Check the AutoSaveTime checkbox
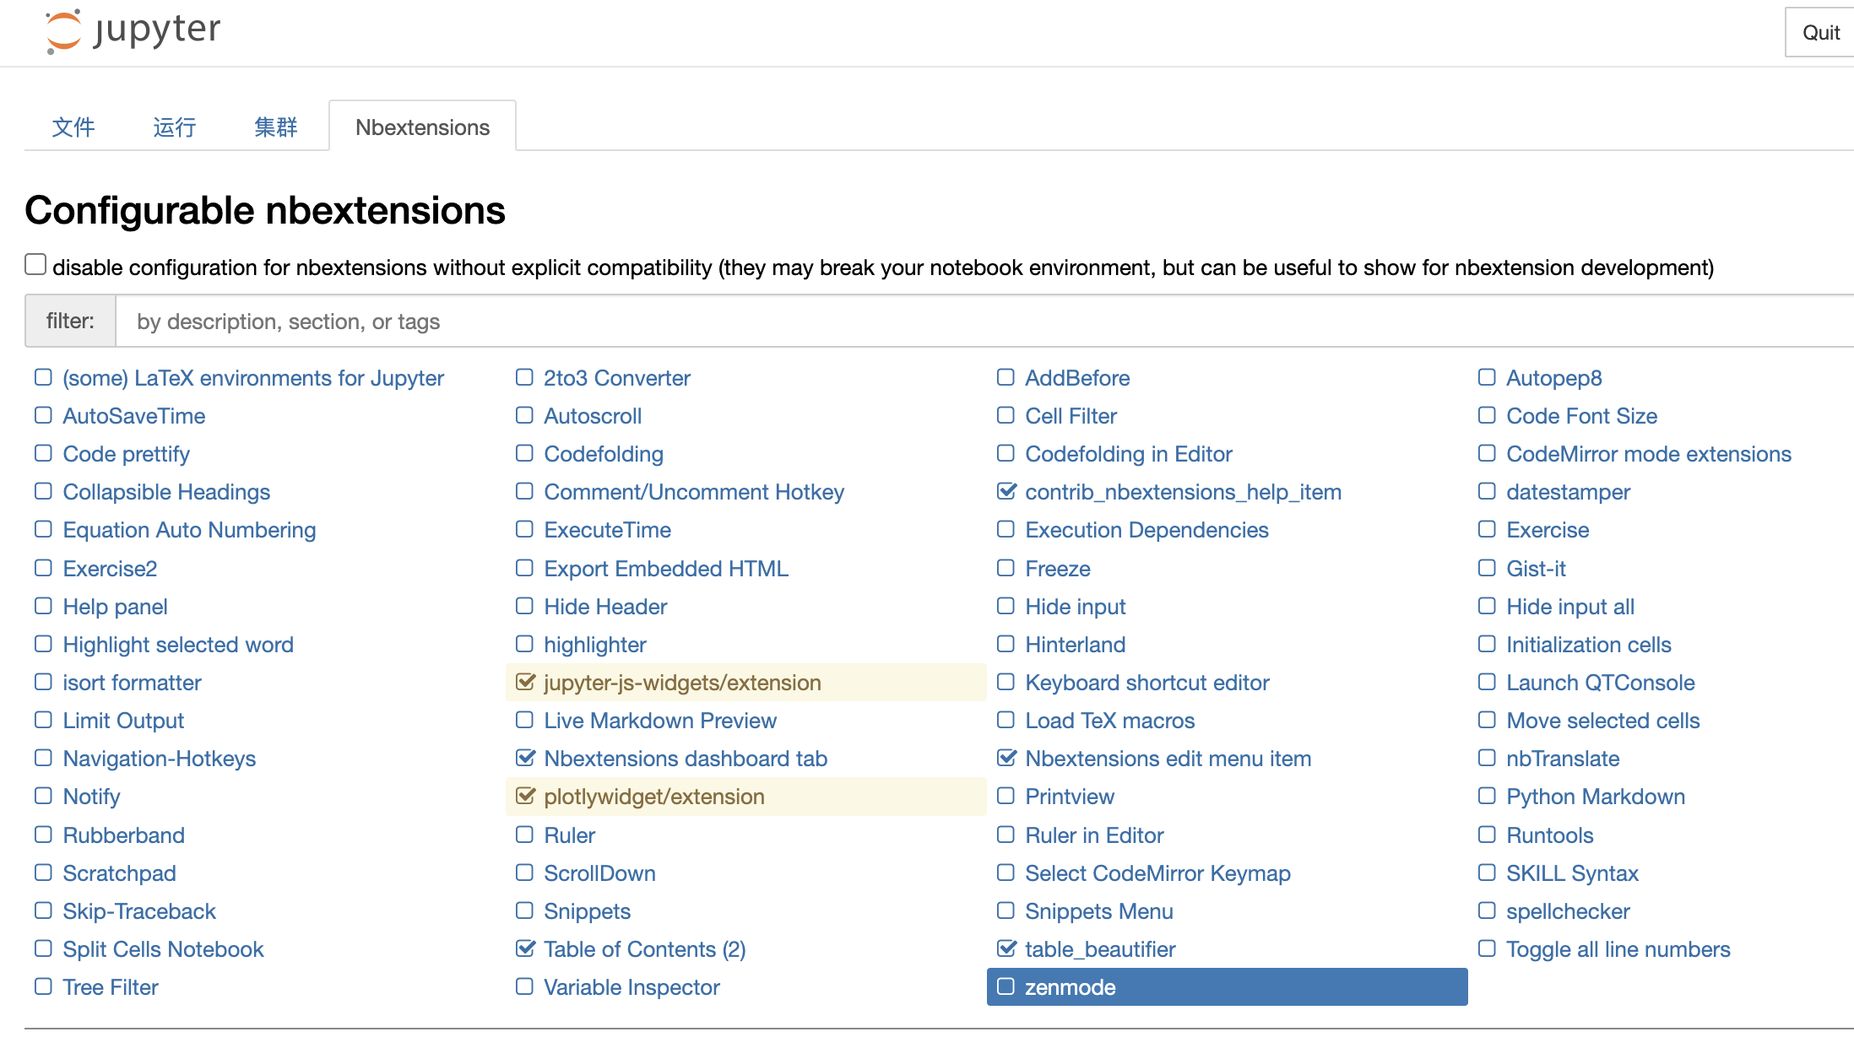This screenshot has height=1048, width=1854. click(43, 415)
